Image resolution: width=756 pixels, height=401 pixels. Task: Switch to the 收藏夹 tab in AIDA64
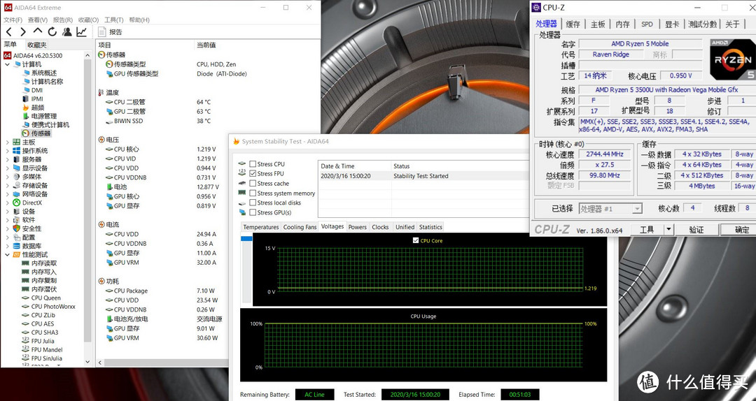point(36,45)
